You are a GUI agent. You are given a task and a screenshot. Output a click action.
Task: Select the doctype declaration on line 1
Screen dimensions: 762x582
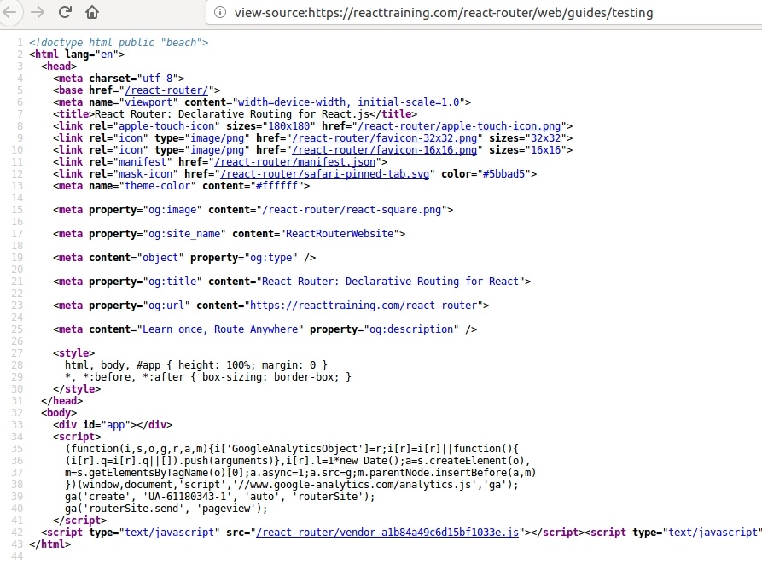tap(119, 43)
